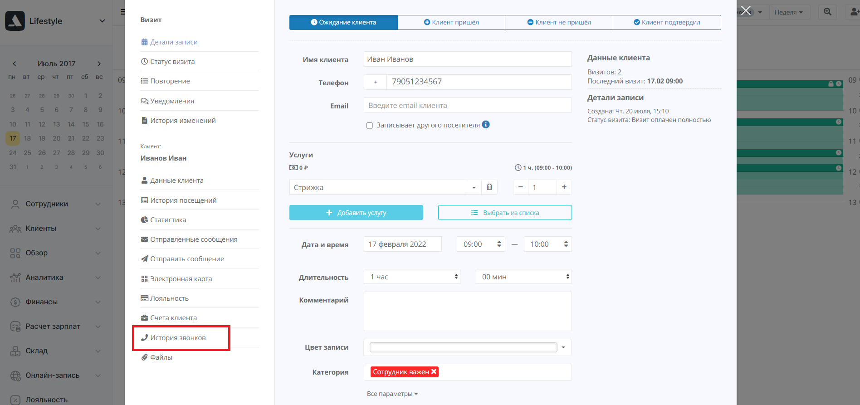The image size is (860, 405).
Task: Select Клиент подтвердил status
Action: (x=667, y=22)
